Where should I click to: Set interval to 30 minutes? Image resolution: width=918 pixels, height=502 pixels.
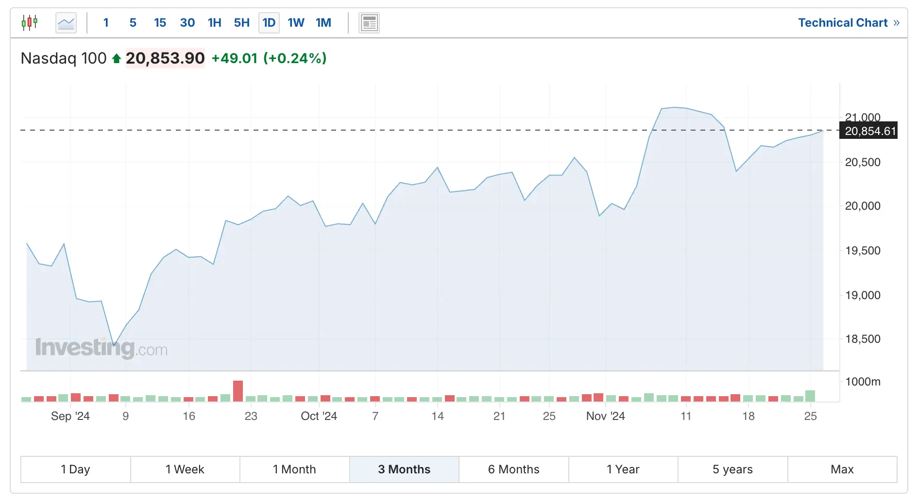[x=187, y=23]
